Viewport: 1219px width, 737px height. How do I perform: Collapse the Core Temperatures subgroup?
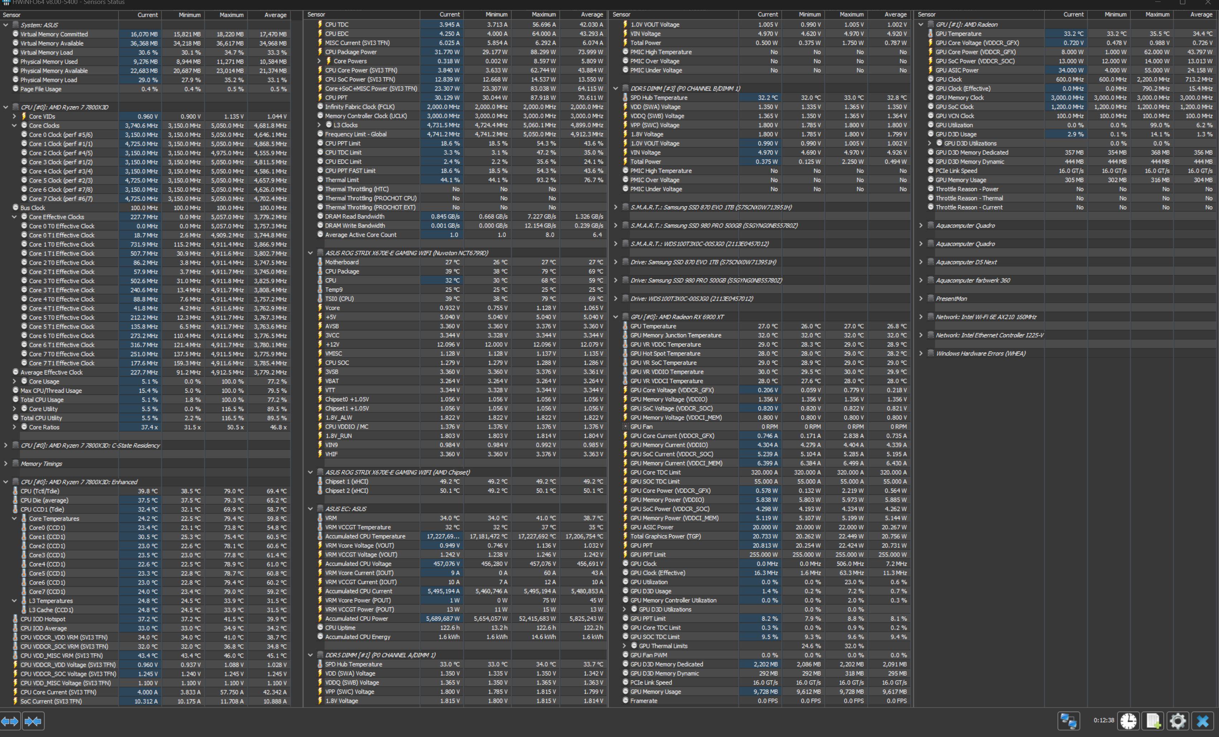click(14, 519)
